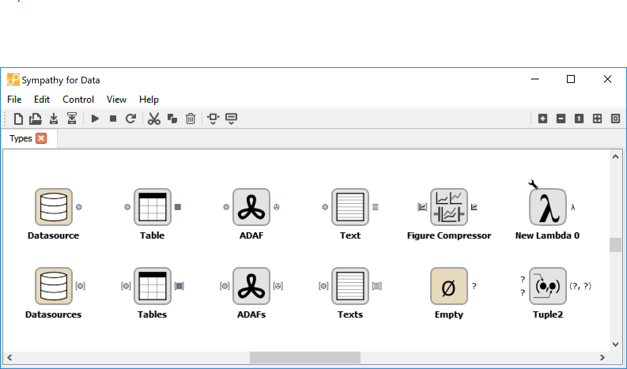Zoom out with the minus icon
The width and height of the screenshot is (627, 369).
(561, 119)
